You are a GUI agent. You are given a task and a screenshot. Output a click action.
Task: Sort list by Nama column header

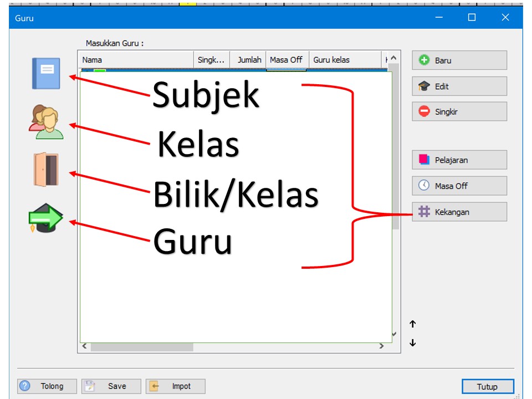point(137,60)
